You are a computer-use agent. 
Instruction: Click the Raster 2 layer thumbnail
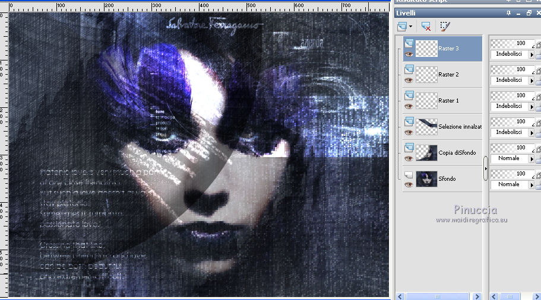pyautogui.click(x=426, y=75)
